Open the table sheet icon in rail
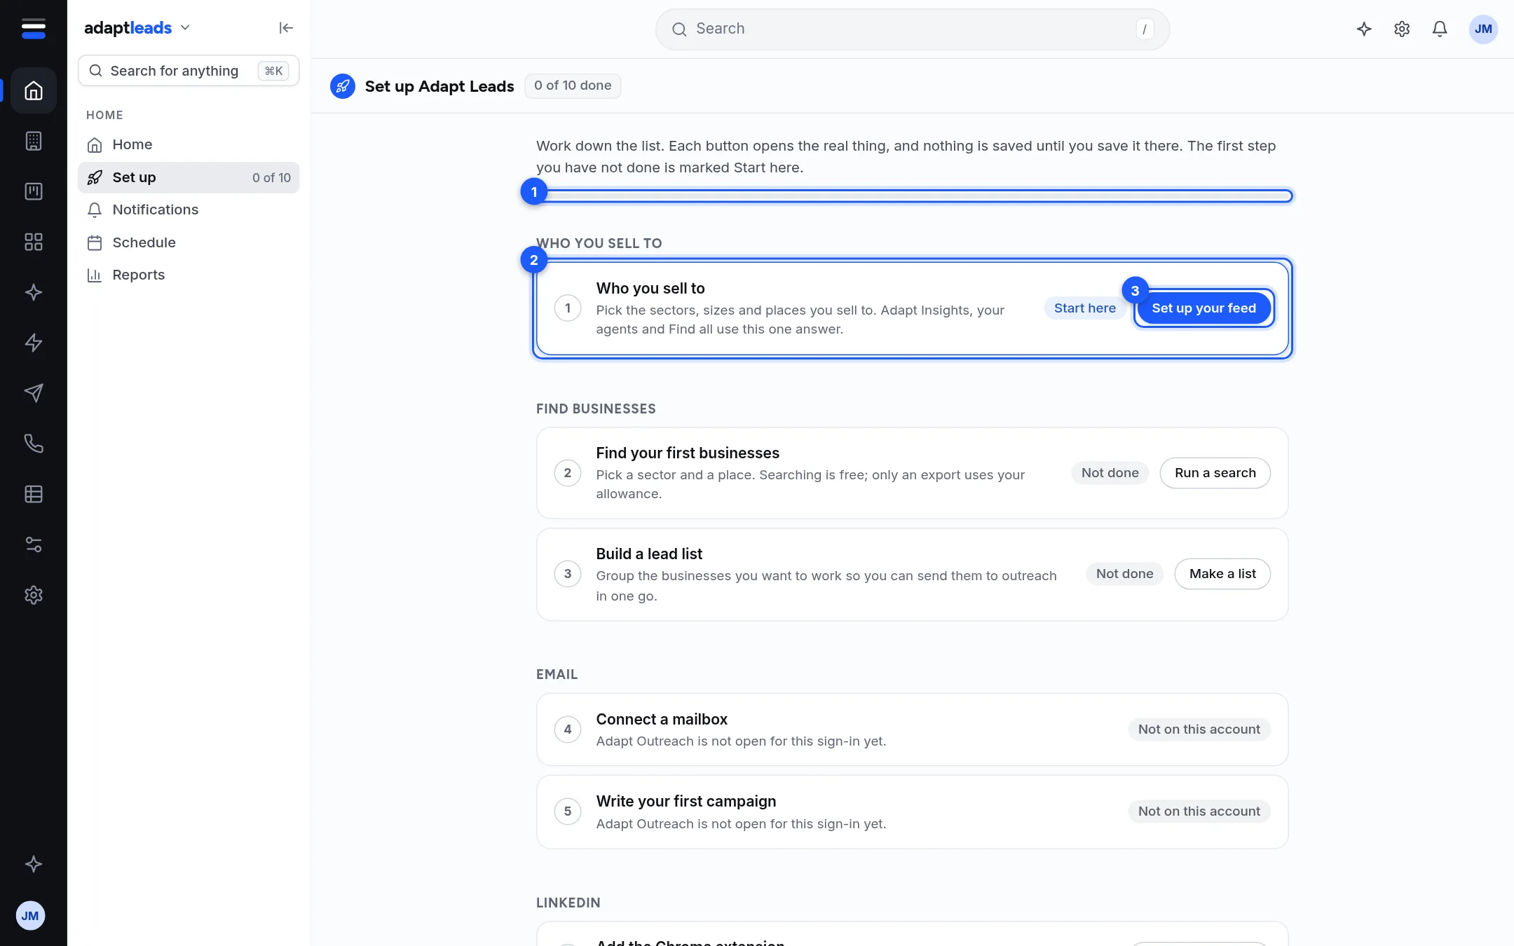 tap(34, 494)
